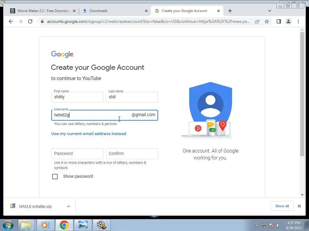This screenshot has width=309, height=231.
Task: Click the Google logo
Action: 62,54
